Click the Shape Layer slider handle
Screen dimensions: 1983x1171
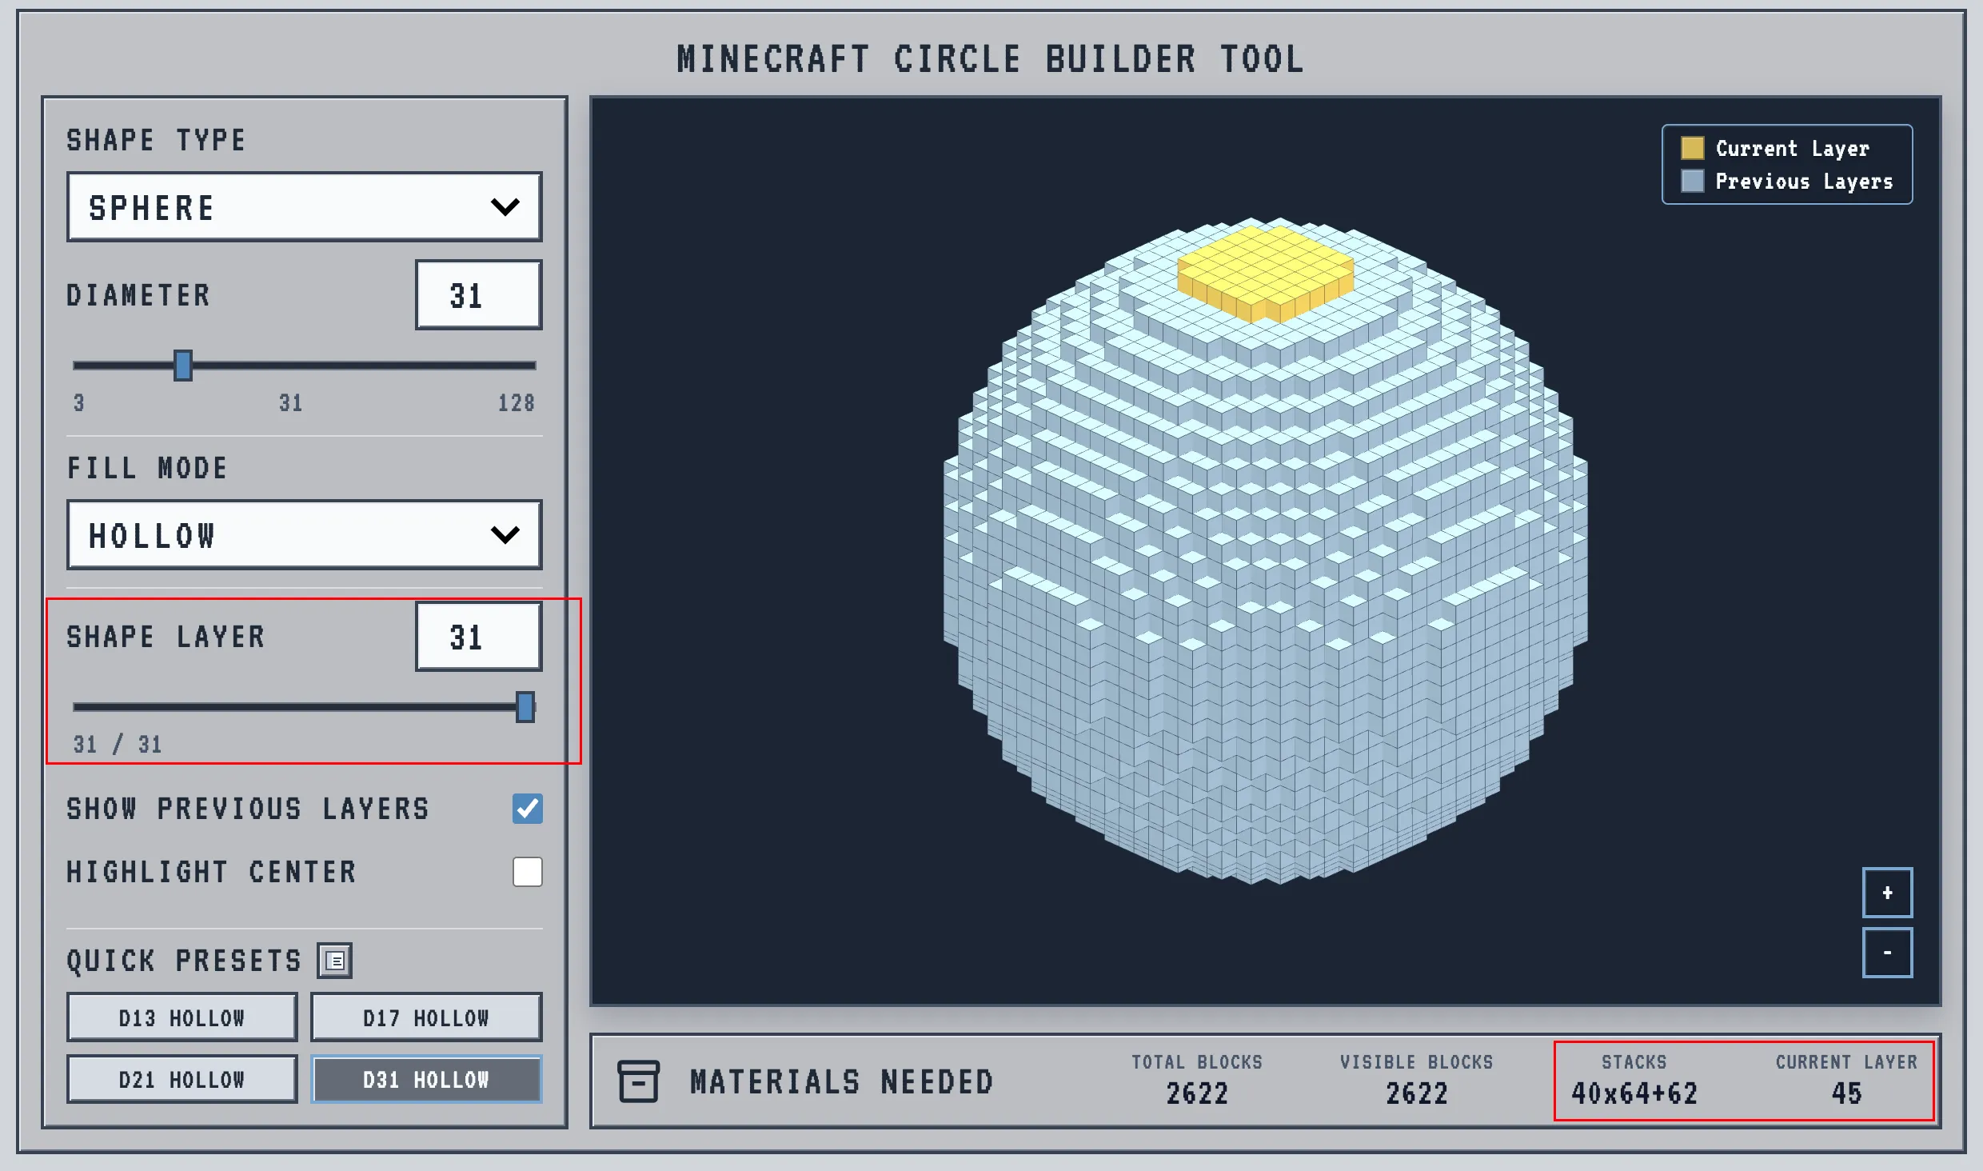point(525,707)
